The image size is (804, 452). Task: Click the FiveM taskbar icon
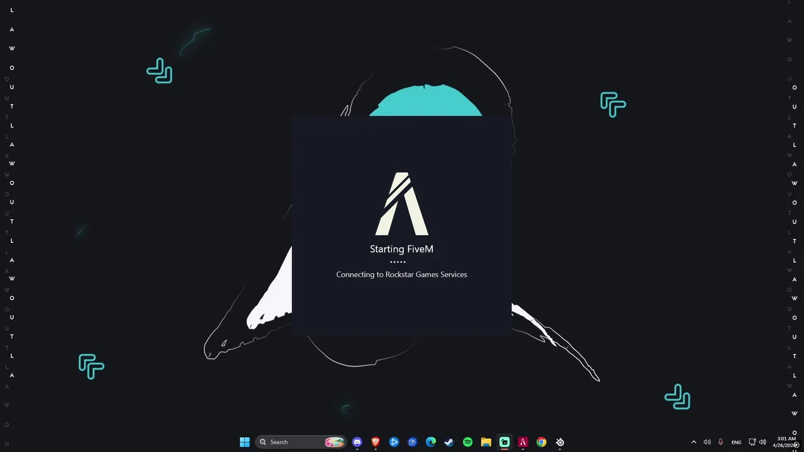(x=523, y=442)
